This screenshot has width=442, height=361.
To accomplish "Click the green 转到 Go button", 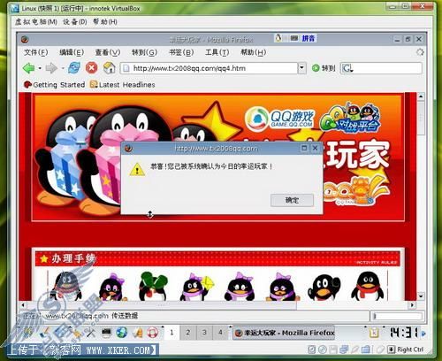I will pos(324,68).
